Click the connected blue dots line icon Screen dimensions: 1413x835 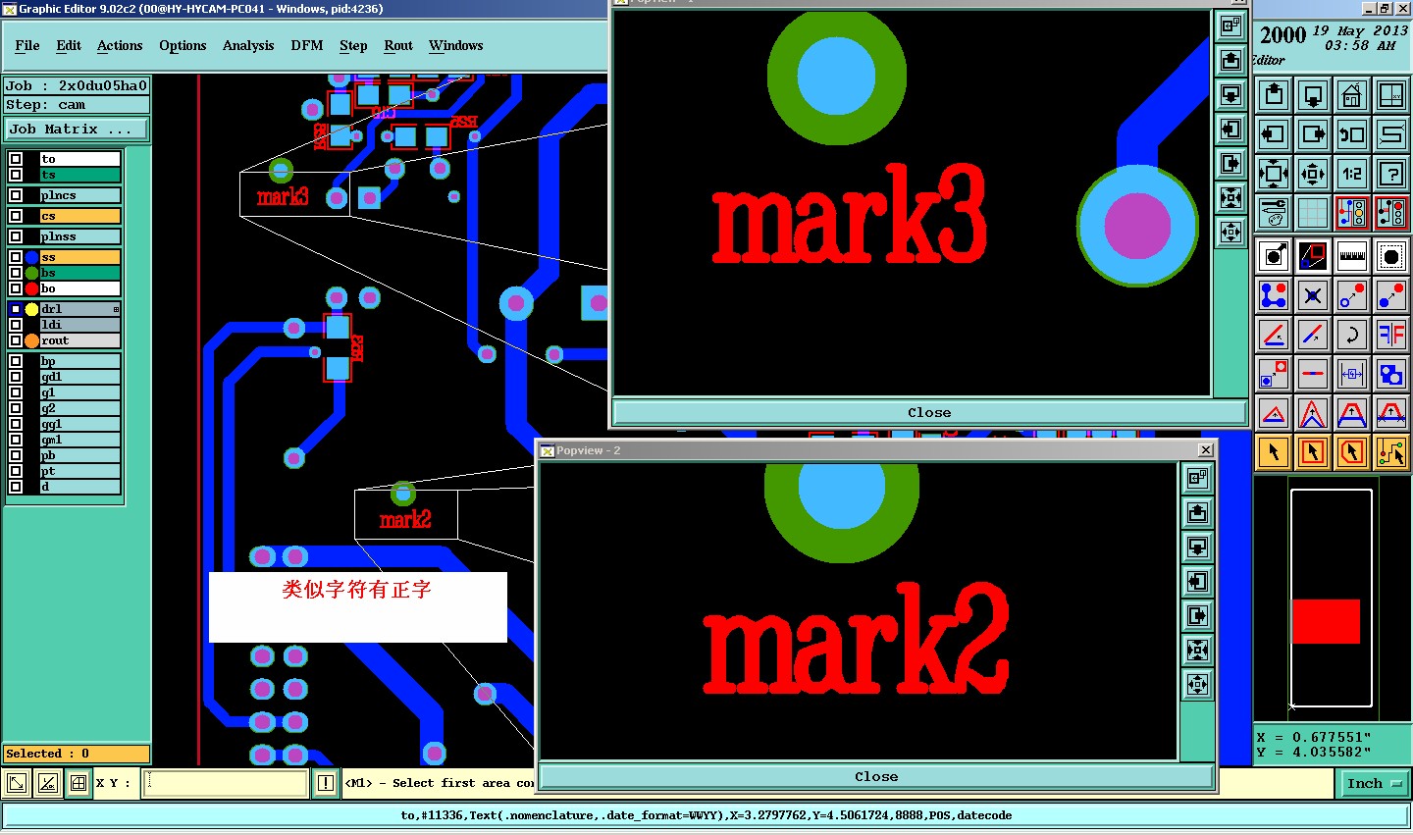pyautogui.click(x=1274, y=295)
